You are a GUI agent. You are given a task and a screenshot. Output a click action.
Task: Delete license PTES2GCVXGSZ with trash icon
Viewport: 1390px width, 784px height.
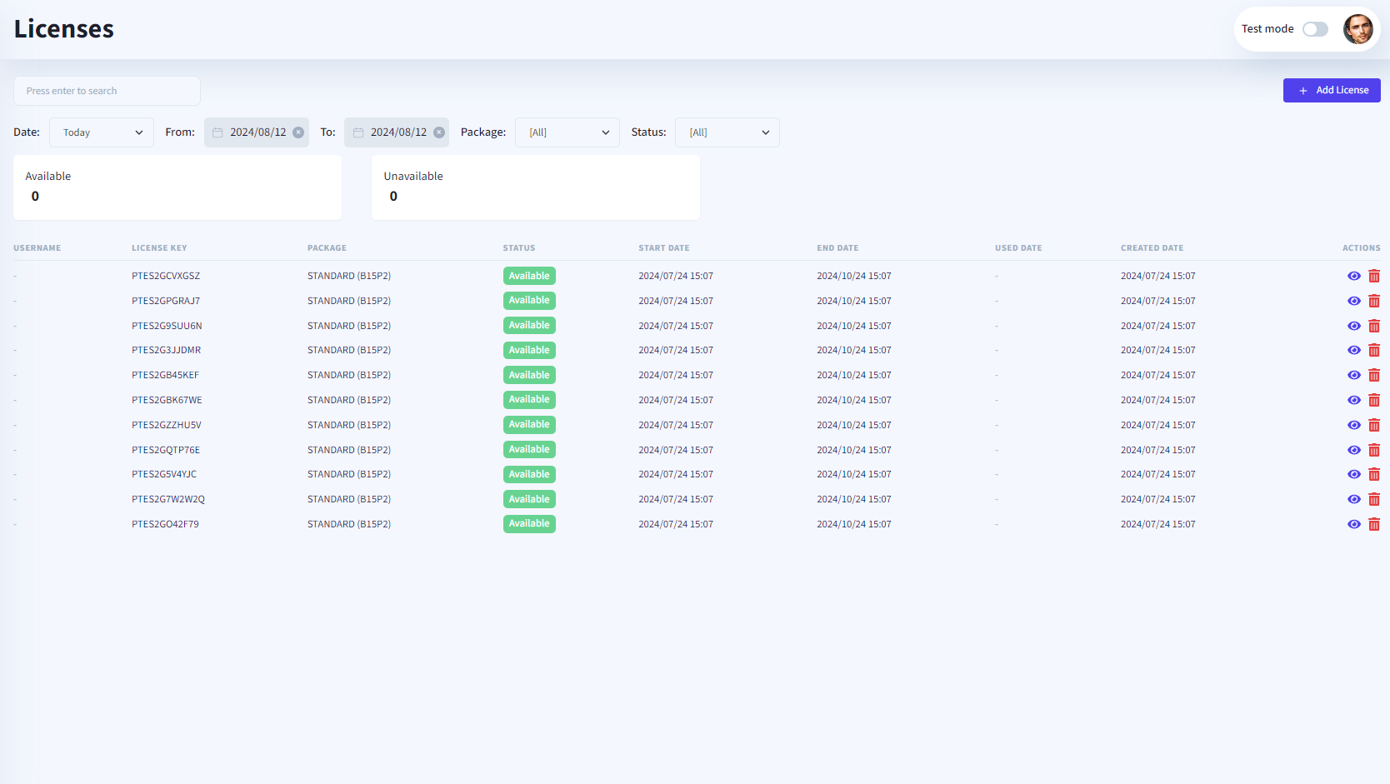1373,276
